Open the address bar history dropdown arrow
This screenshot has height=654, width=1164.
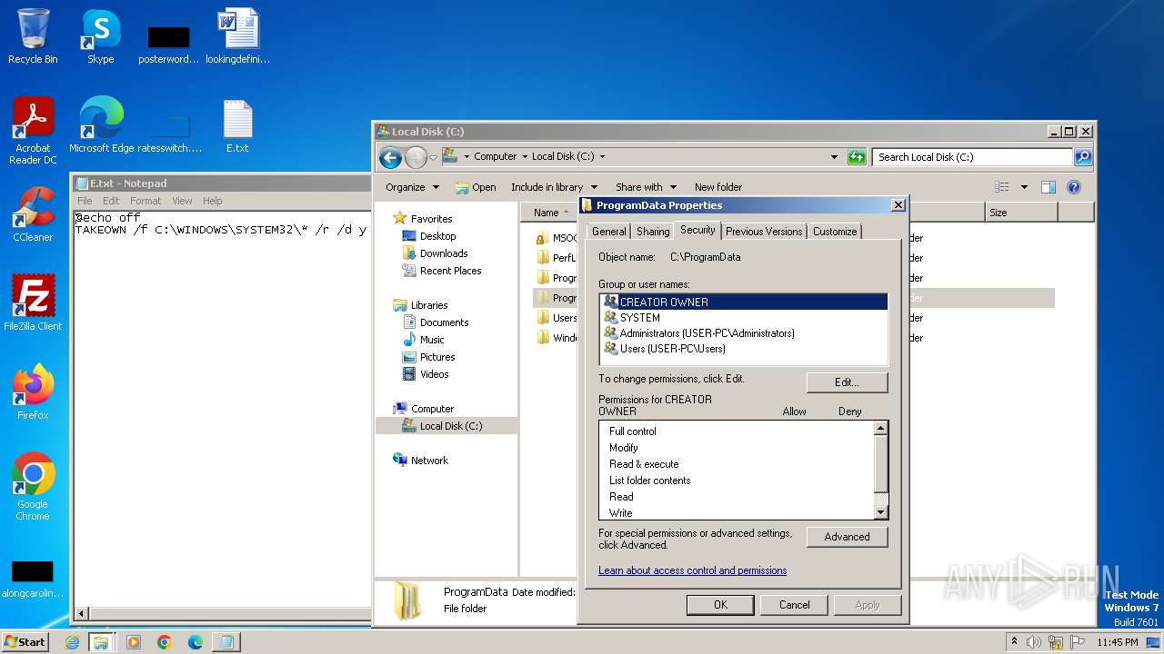(834, 157)
